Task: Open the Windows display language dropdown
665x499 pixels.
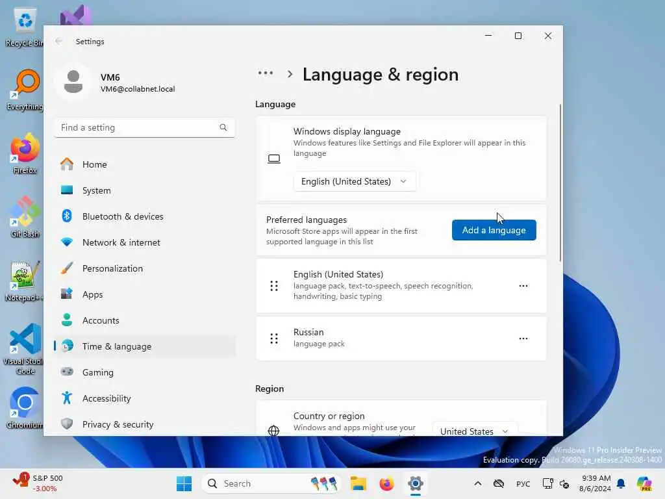Action: point(355,182)
